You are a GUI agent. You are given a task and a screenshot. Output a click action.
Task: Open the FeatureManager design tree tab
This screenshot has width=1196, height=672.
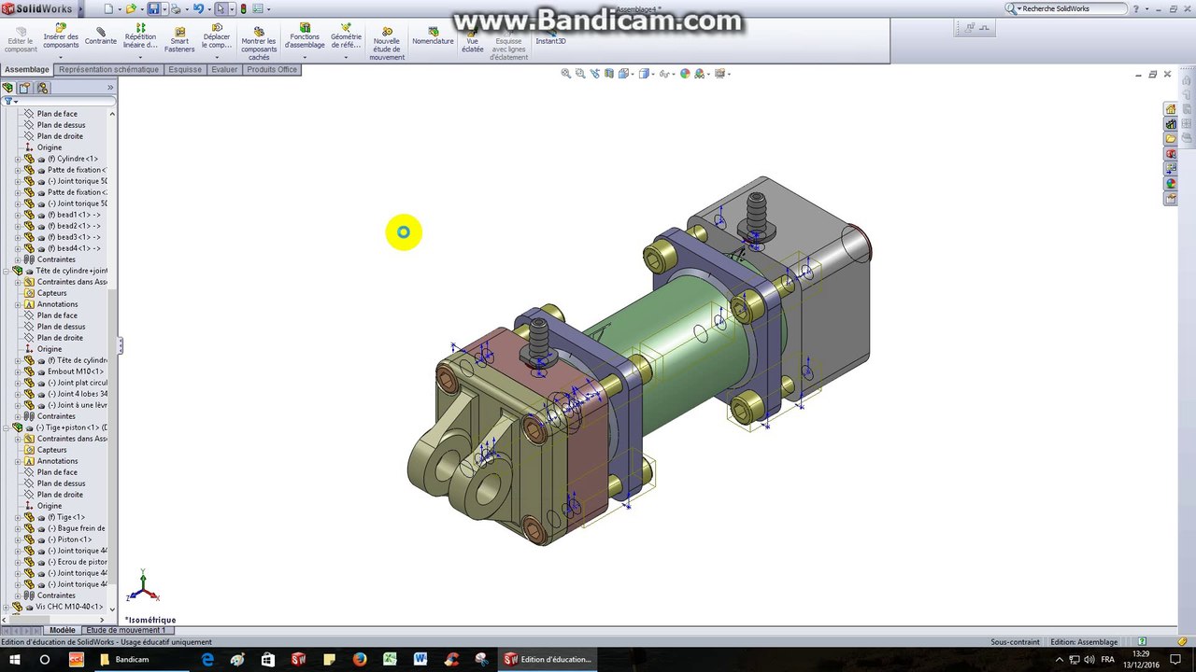[8, 88]
